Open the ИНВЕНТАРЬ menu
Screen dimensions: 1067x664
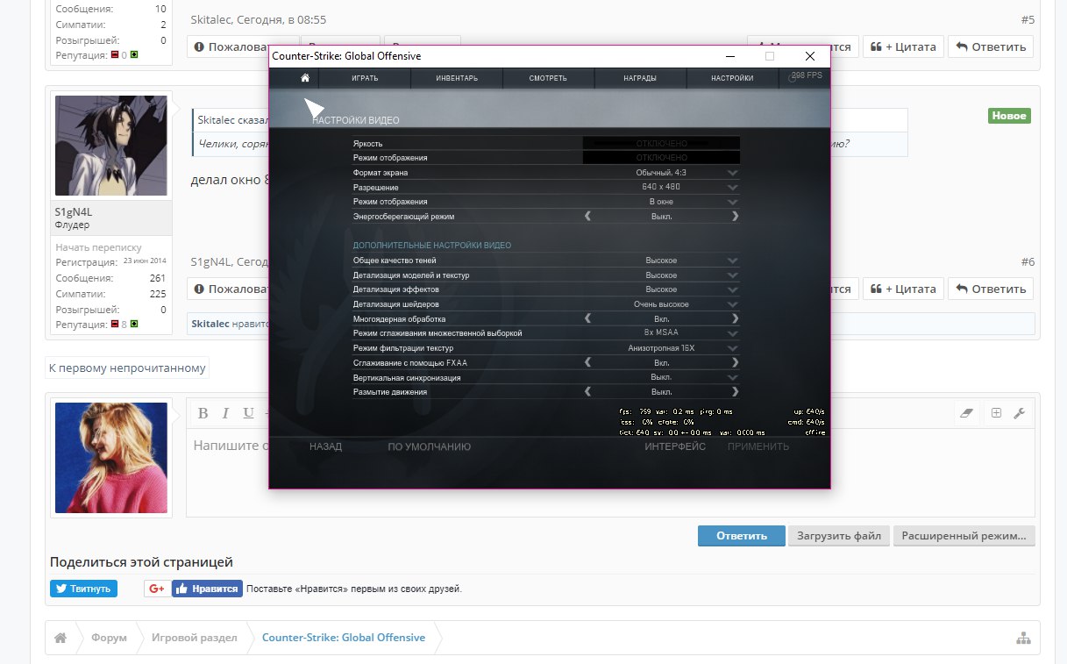(x=457, y=78)
